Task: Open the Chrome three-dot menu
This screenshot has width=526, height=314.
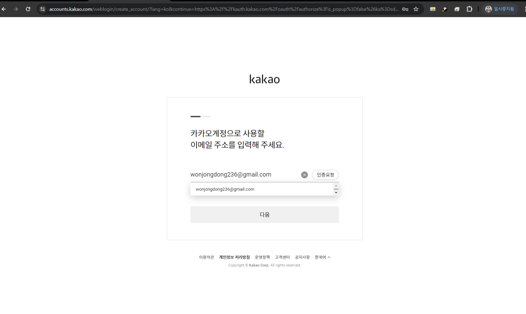Action: (x=525, y=9)
